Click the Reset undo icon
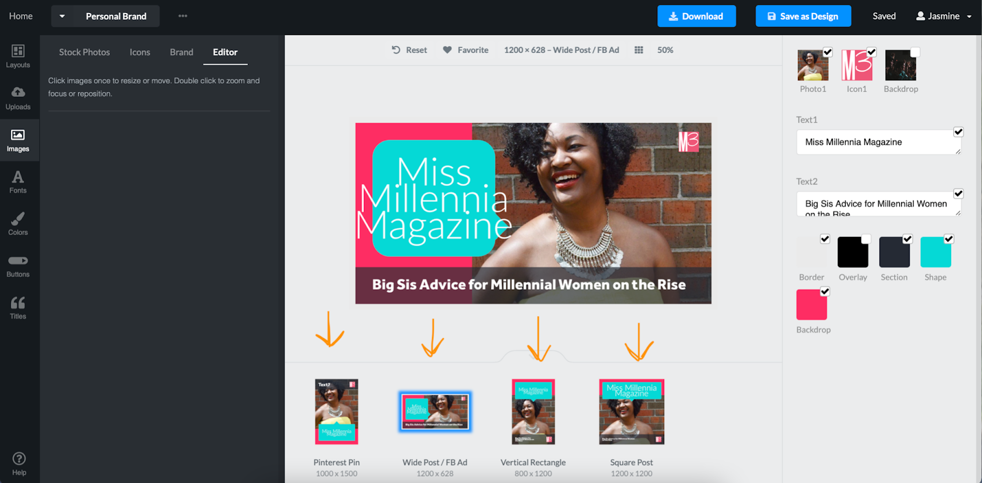This screenshot has width=982, height=483. click(x=396, y=50)
